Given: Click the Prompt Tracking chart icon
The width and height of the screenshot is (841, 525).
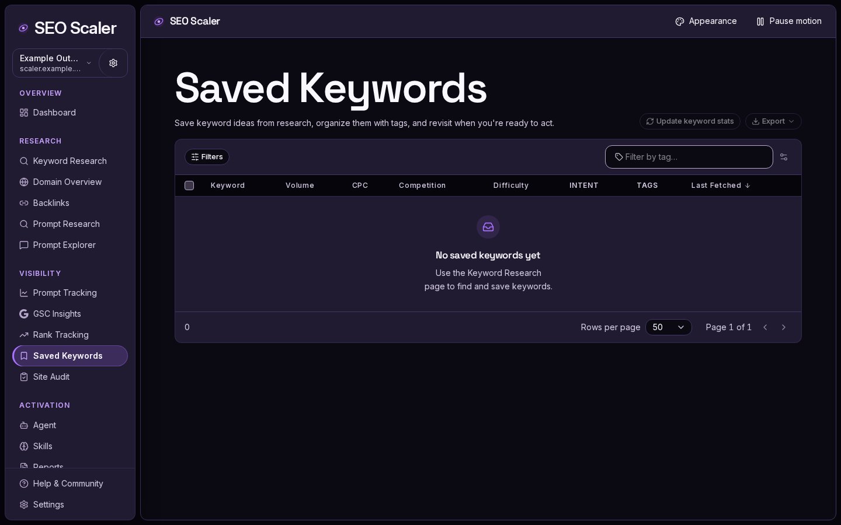Looking at the screenshot, I should pyautogui.click(x=24, y=293).
